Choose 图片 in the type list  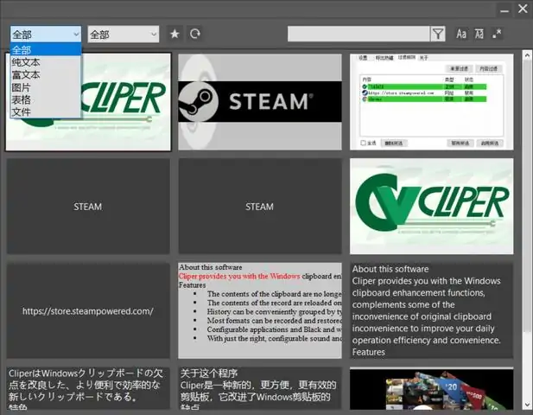pos(22,87)
